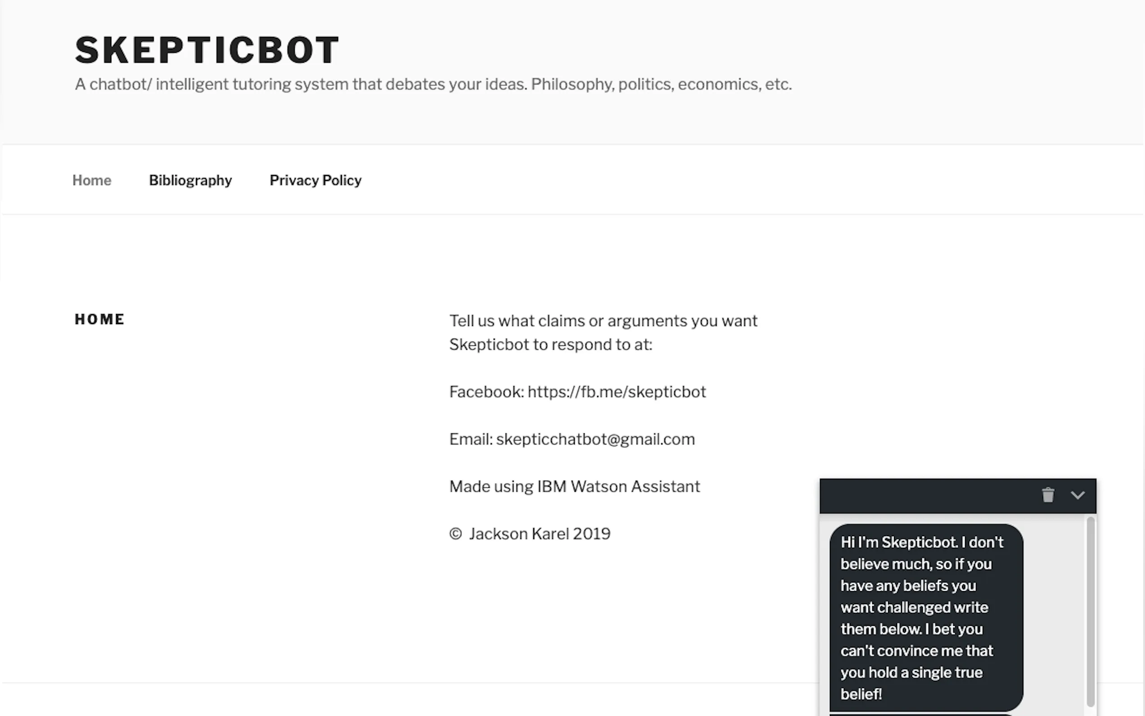
Task: Click the 'Jackson Karel 2019' copyright text
Action: 539,534
